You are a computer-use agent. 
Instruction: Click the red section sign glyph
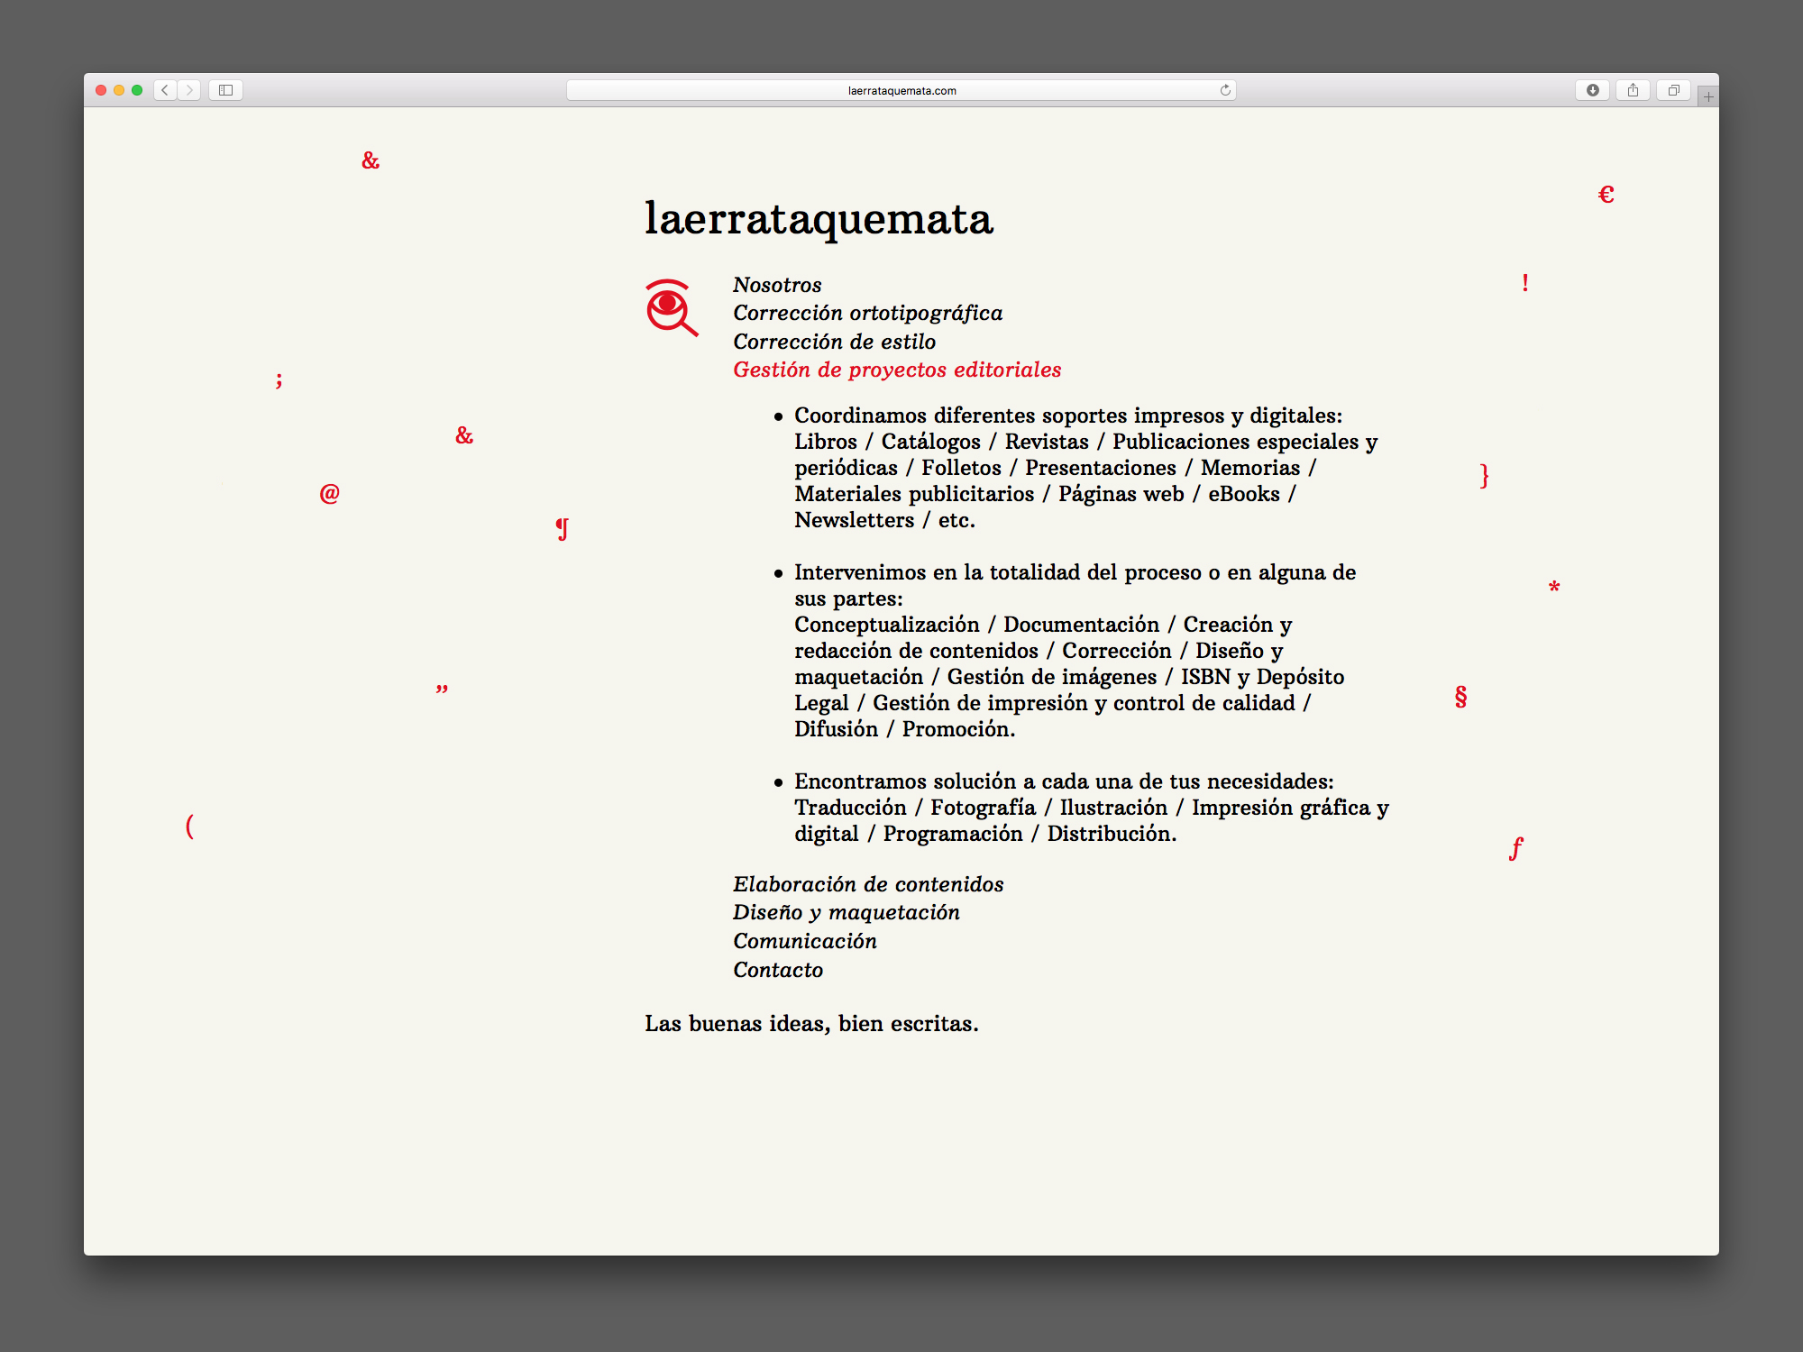(1460, 696)
